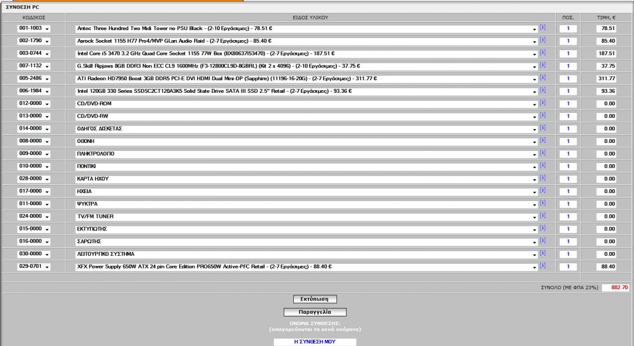
Task: Open info icon in CD/DVD-RW row
Action: [543, 116]
